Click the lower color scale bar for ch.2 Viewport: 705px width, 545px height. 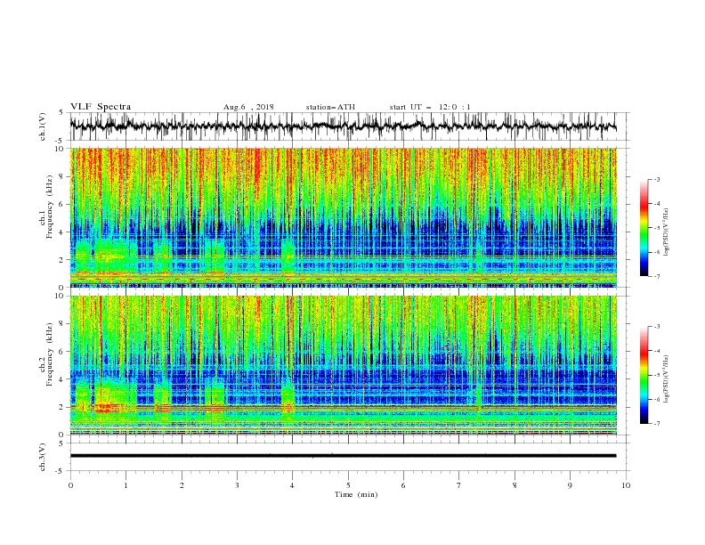coord(644,375)
